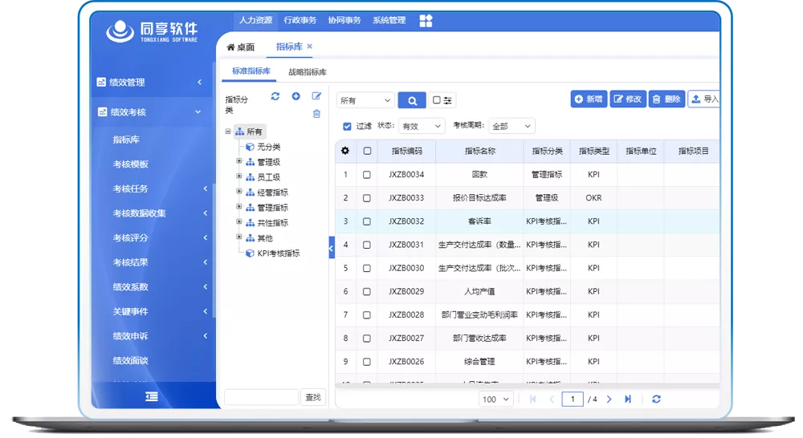
Task: Jump to the last page arrow
Action: coord(628,399)
